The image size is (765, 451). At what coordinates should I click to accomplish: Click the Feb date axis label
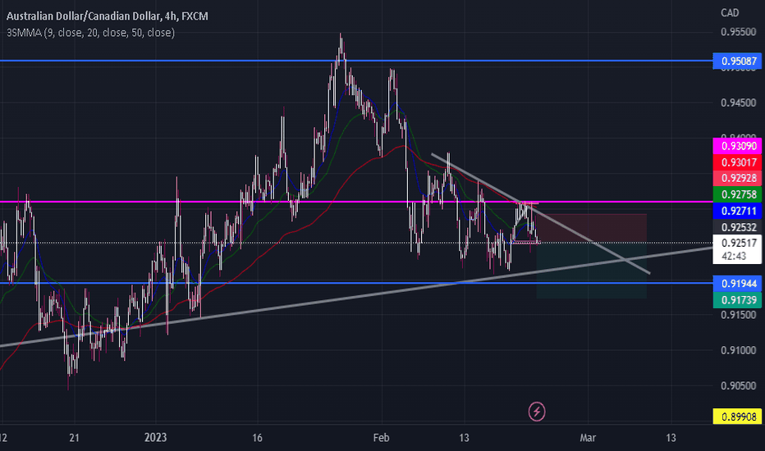pyautogui.click(x=381, y=437)
